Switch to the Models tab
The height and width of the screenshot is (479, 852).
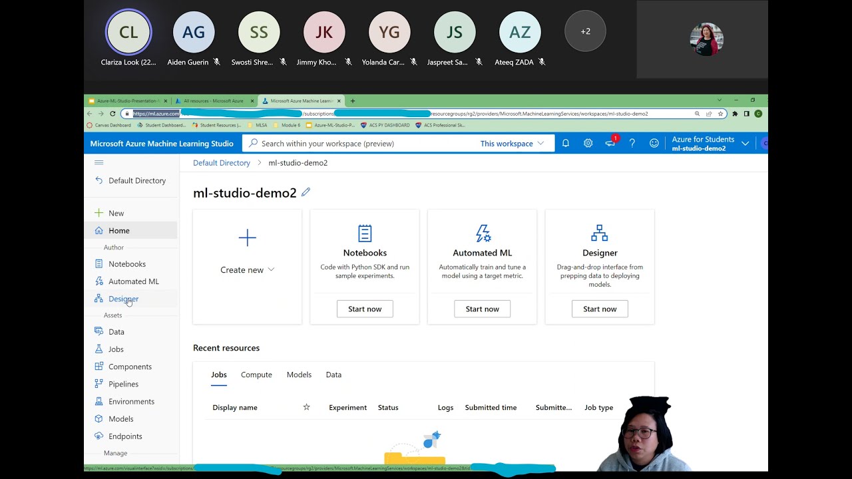point(299,375)
